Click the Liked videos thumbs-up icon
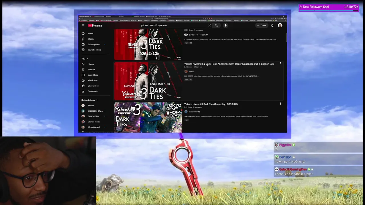Image resolution: width=365 pixels, height=205 pixels. click(83, 86)
